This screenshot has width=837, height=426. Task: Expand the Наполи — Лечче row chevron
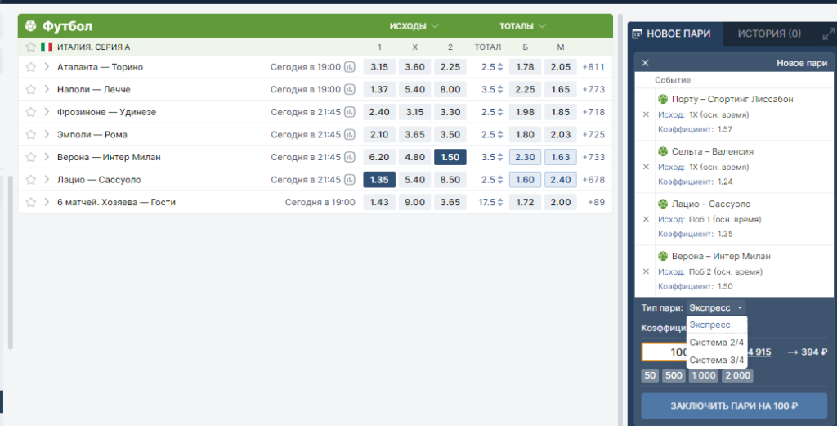point(47,89)
